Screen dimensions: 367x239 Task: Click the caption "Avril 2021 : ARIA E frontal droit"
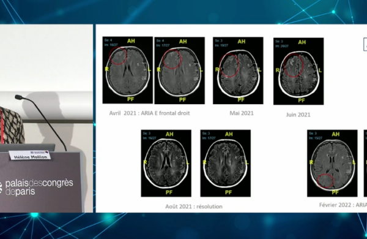150,113
